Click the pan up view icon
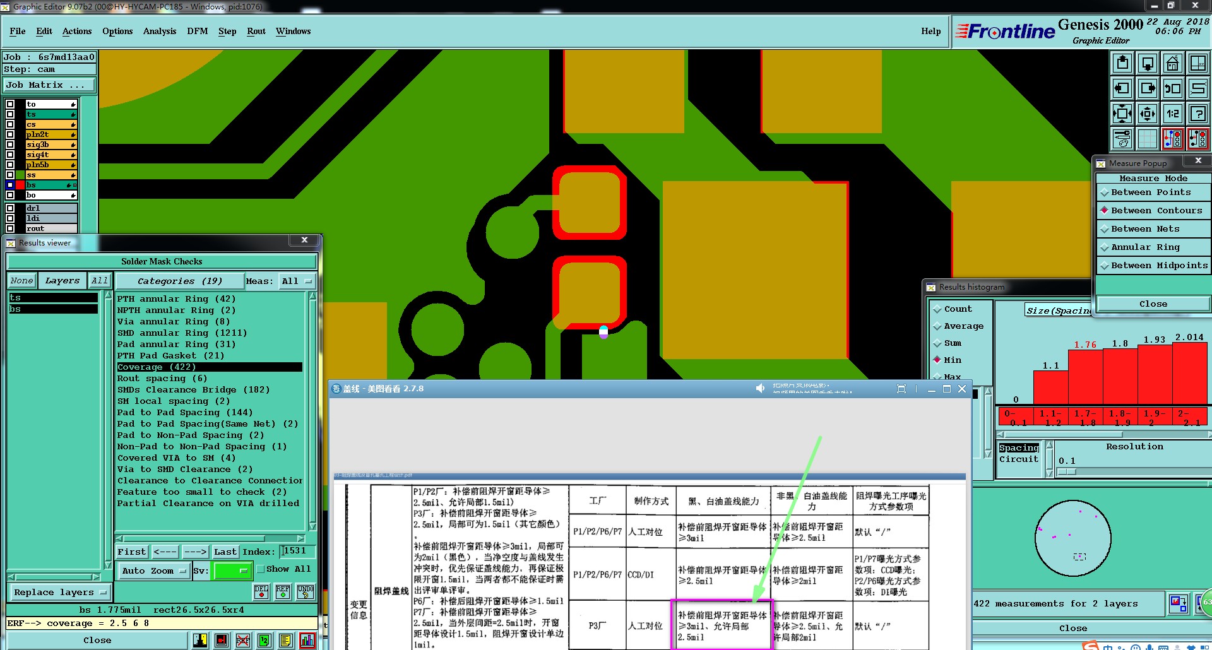 (x=1122, y=63)
